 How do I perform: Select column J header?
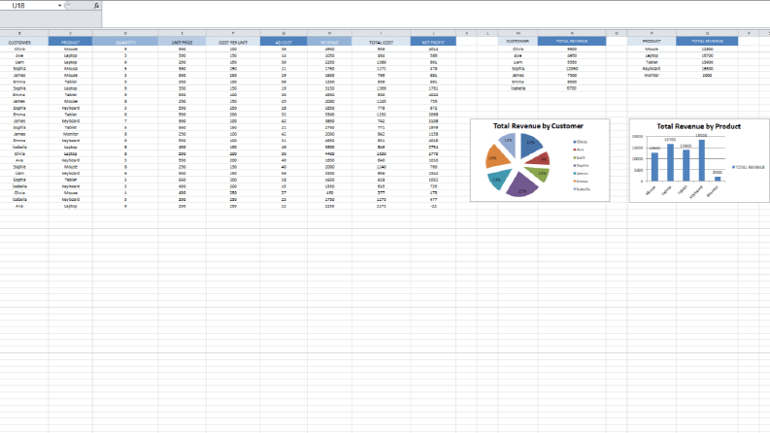point(433,33)
